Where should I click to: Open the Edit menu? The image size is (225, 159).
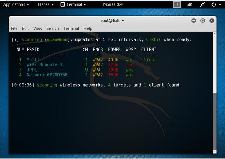(x=25, y=28)
